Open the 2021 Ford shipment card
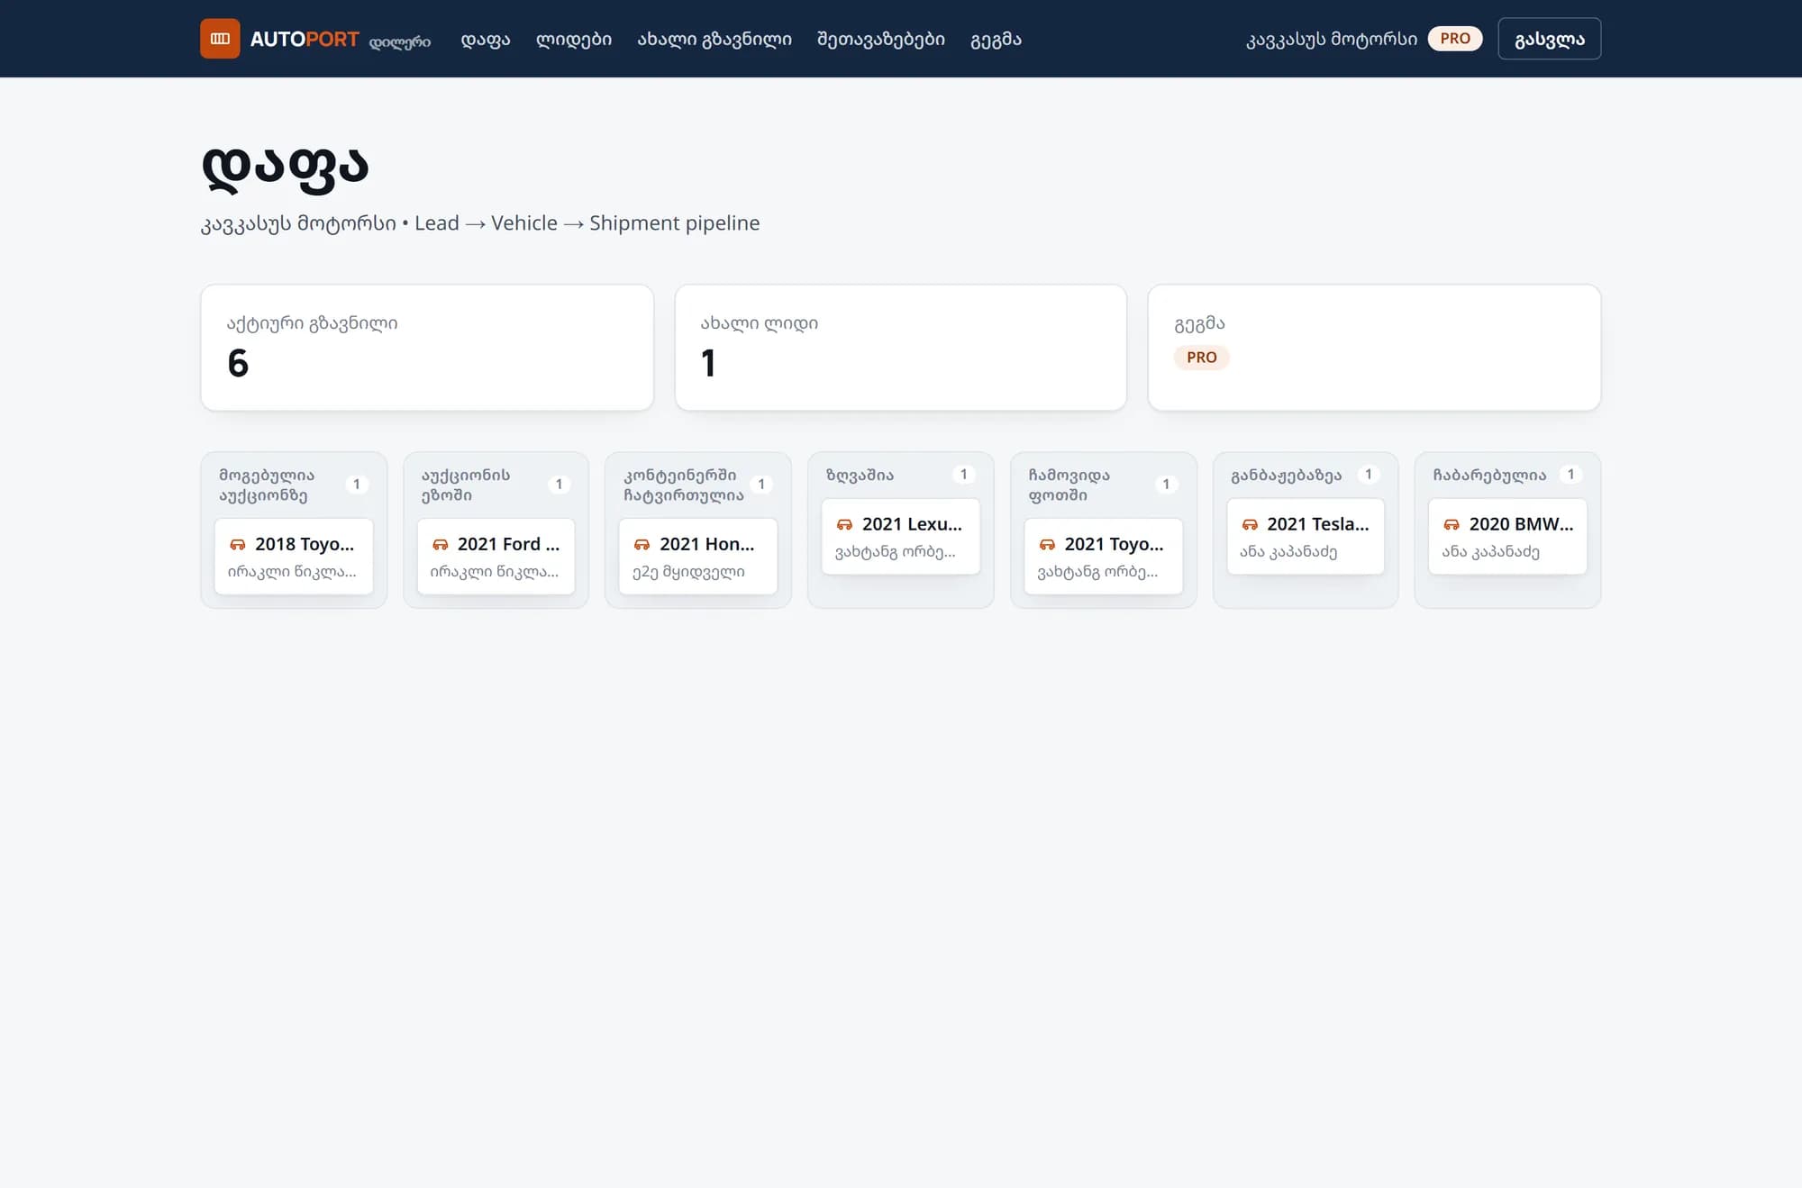 (496, 556)
